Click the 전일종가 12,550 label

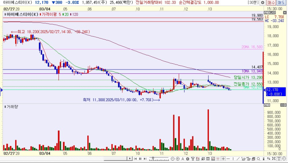(248, 84)
